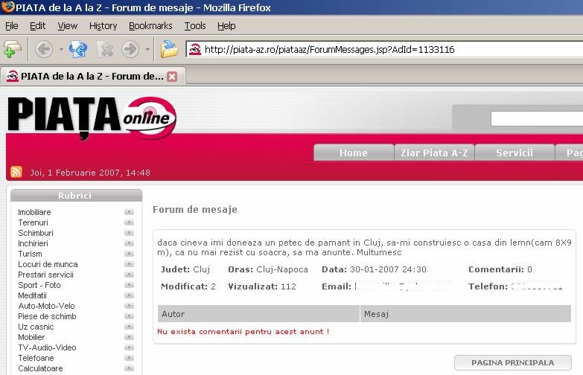Viewport: 583px width, 375px height.
Task: Click the PAGINA PRINCIPALA button
Action: coord(513,362)
